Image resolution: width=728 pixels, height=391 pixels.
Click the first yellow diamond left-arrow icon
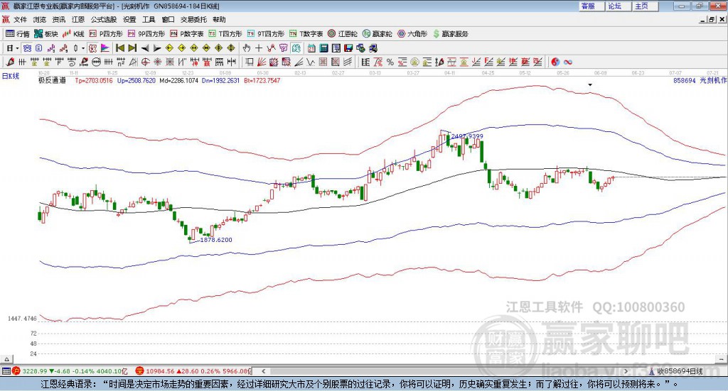[169, 48]
